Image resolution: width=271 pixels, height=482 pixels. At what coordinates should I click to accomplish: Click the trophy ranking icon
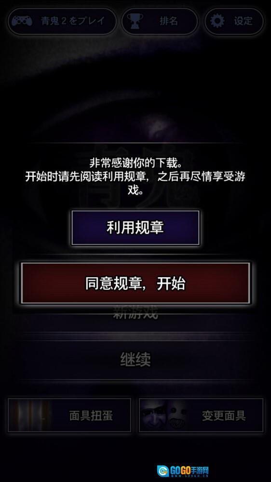(135, 21)
